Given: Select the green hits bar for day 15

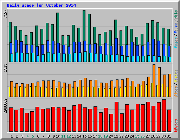Looking at the screenshot, I should pos(84,26).
